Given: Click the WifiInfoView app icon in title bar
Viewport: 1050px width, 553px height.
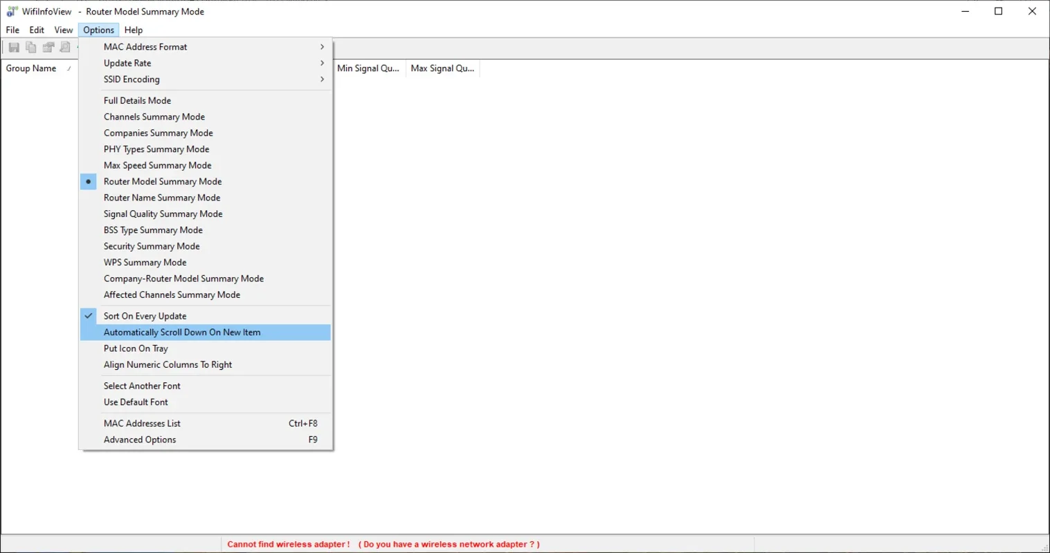Looking at the screenshot, I should click(12, 12).
